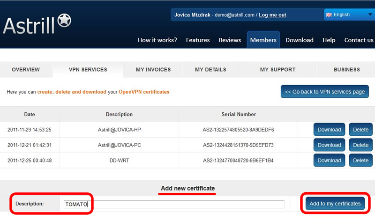The width and height of the screenshot is (375, 219).
Task: Click the OpenVPN certificates text
Action: (x=144, y=92)
